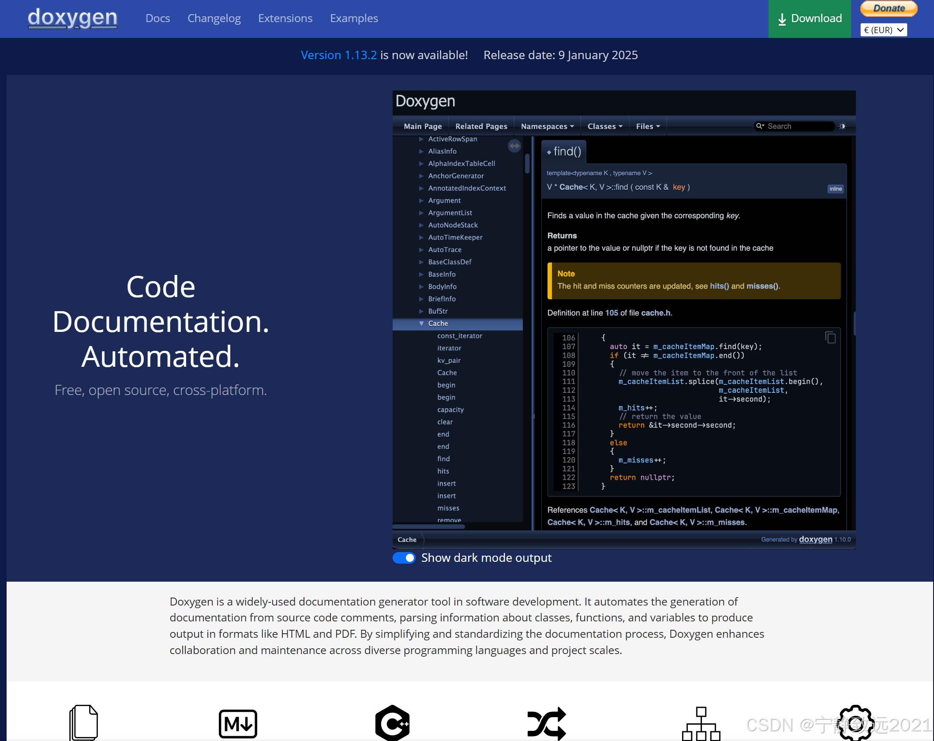Expand the ActiveRowSpan tree node
934x741 pixels.
(421, 139)
